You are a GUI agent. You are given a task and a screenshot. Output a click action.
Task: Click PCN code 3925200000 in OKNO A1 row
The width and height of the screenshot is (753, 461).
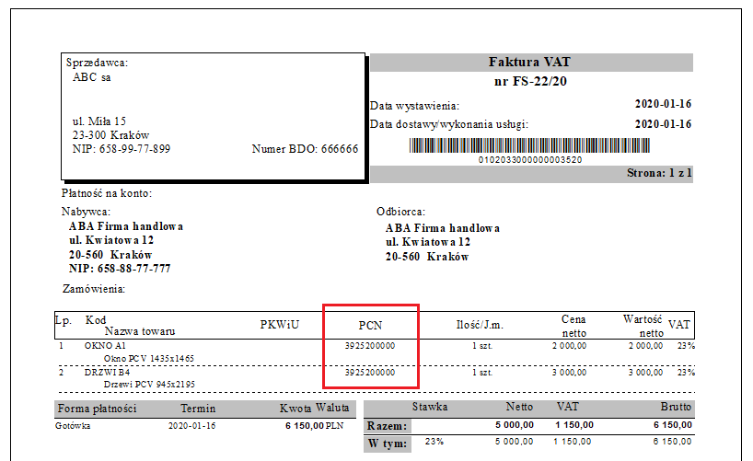click(x=370, y=346)
